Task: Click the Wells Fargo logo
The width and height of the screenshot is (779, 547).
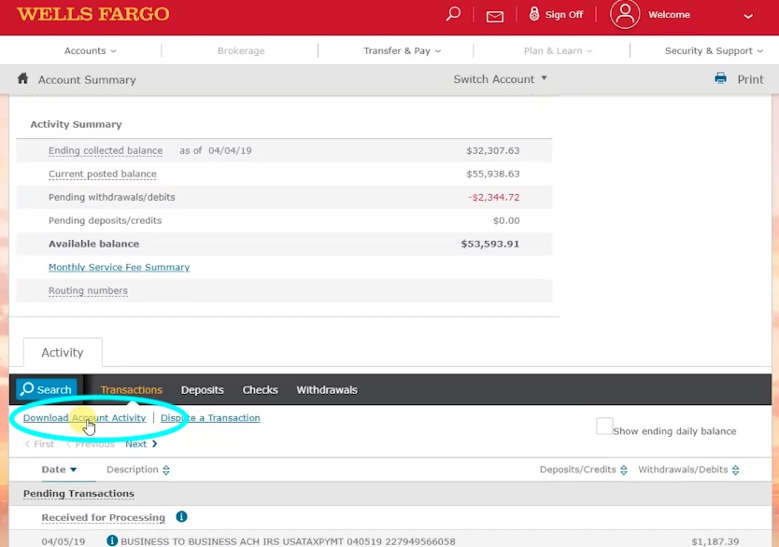Action: click(x=92, y=14)
